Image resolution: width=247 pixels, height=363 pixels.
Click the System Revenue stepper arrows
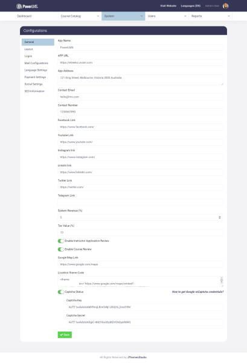point(219,217)
